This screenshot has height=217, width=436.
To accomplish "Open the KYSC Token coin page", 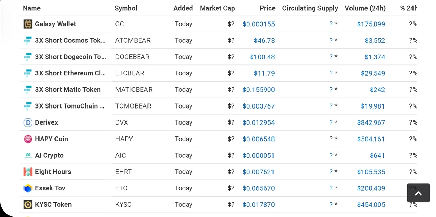I will (x=53, y=204).
